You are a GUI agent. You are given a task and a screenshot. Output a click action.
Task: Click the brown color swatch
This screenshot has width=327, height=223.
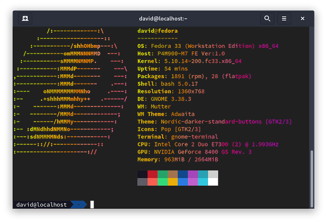(x=173, y=174)
